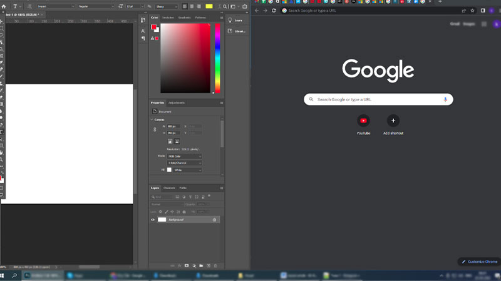Click the Background layer lock icon
The width and height of the screenshot is (501, 281).
click(x=214, y=220)
